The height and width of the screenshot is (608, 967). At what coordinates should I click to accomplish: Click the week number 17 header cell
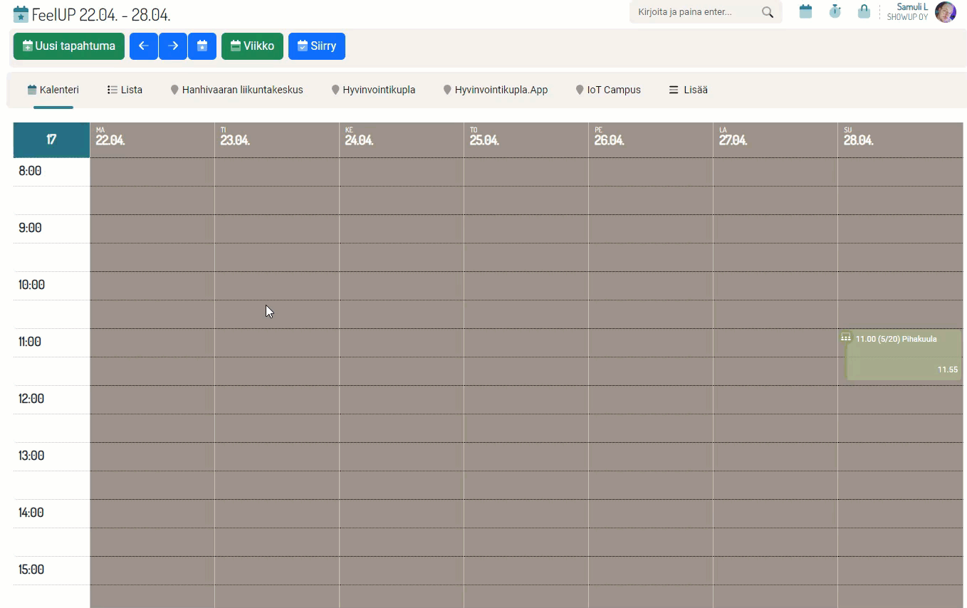click(51, 140)
